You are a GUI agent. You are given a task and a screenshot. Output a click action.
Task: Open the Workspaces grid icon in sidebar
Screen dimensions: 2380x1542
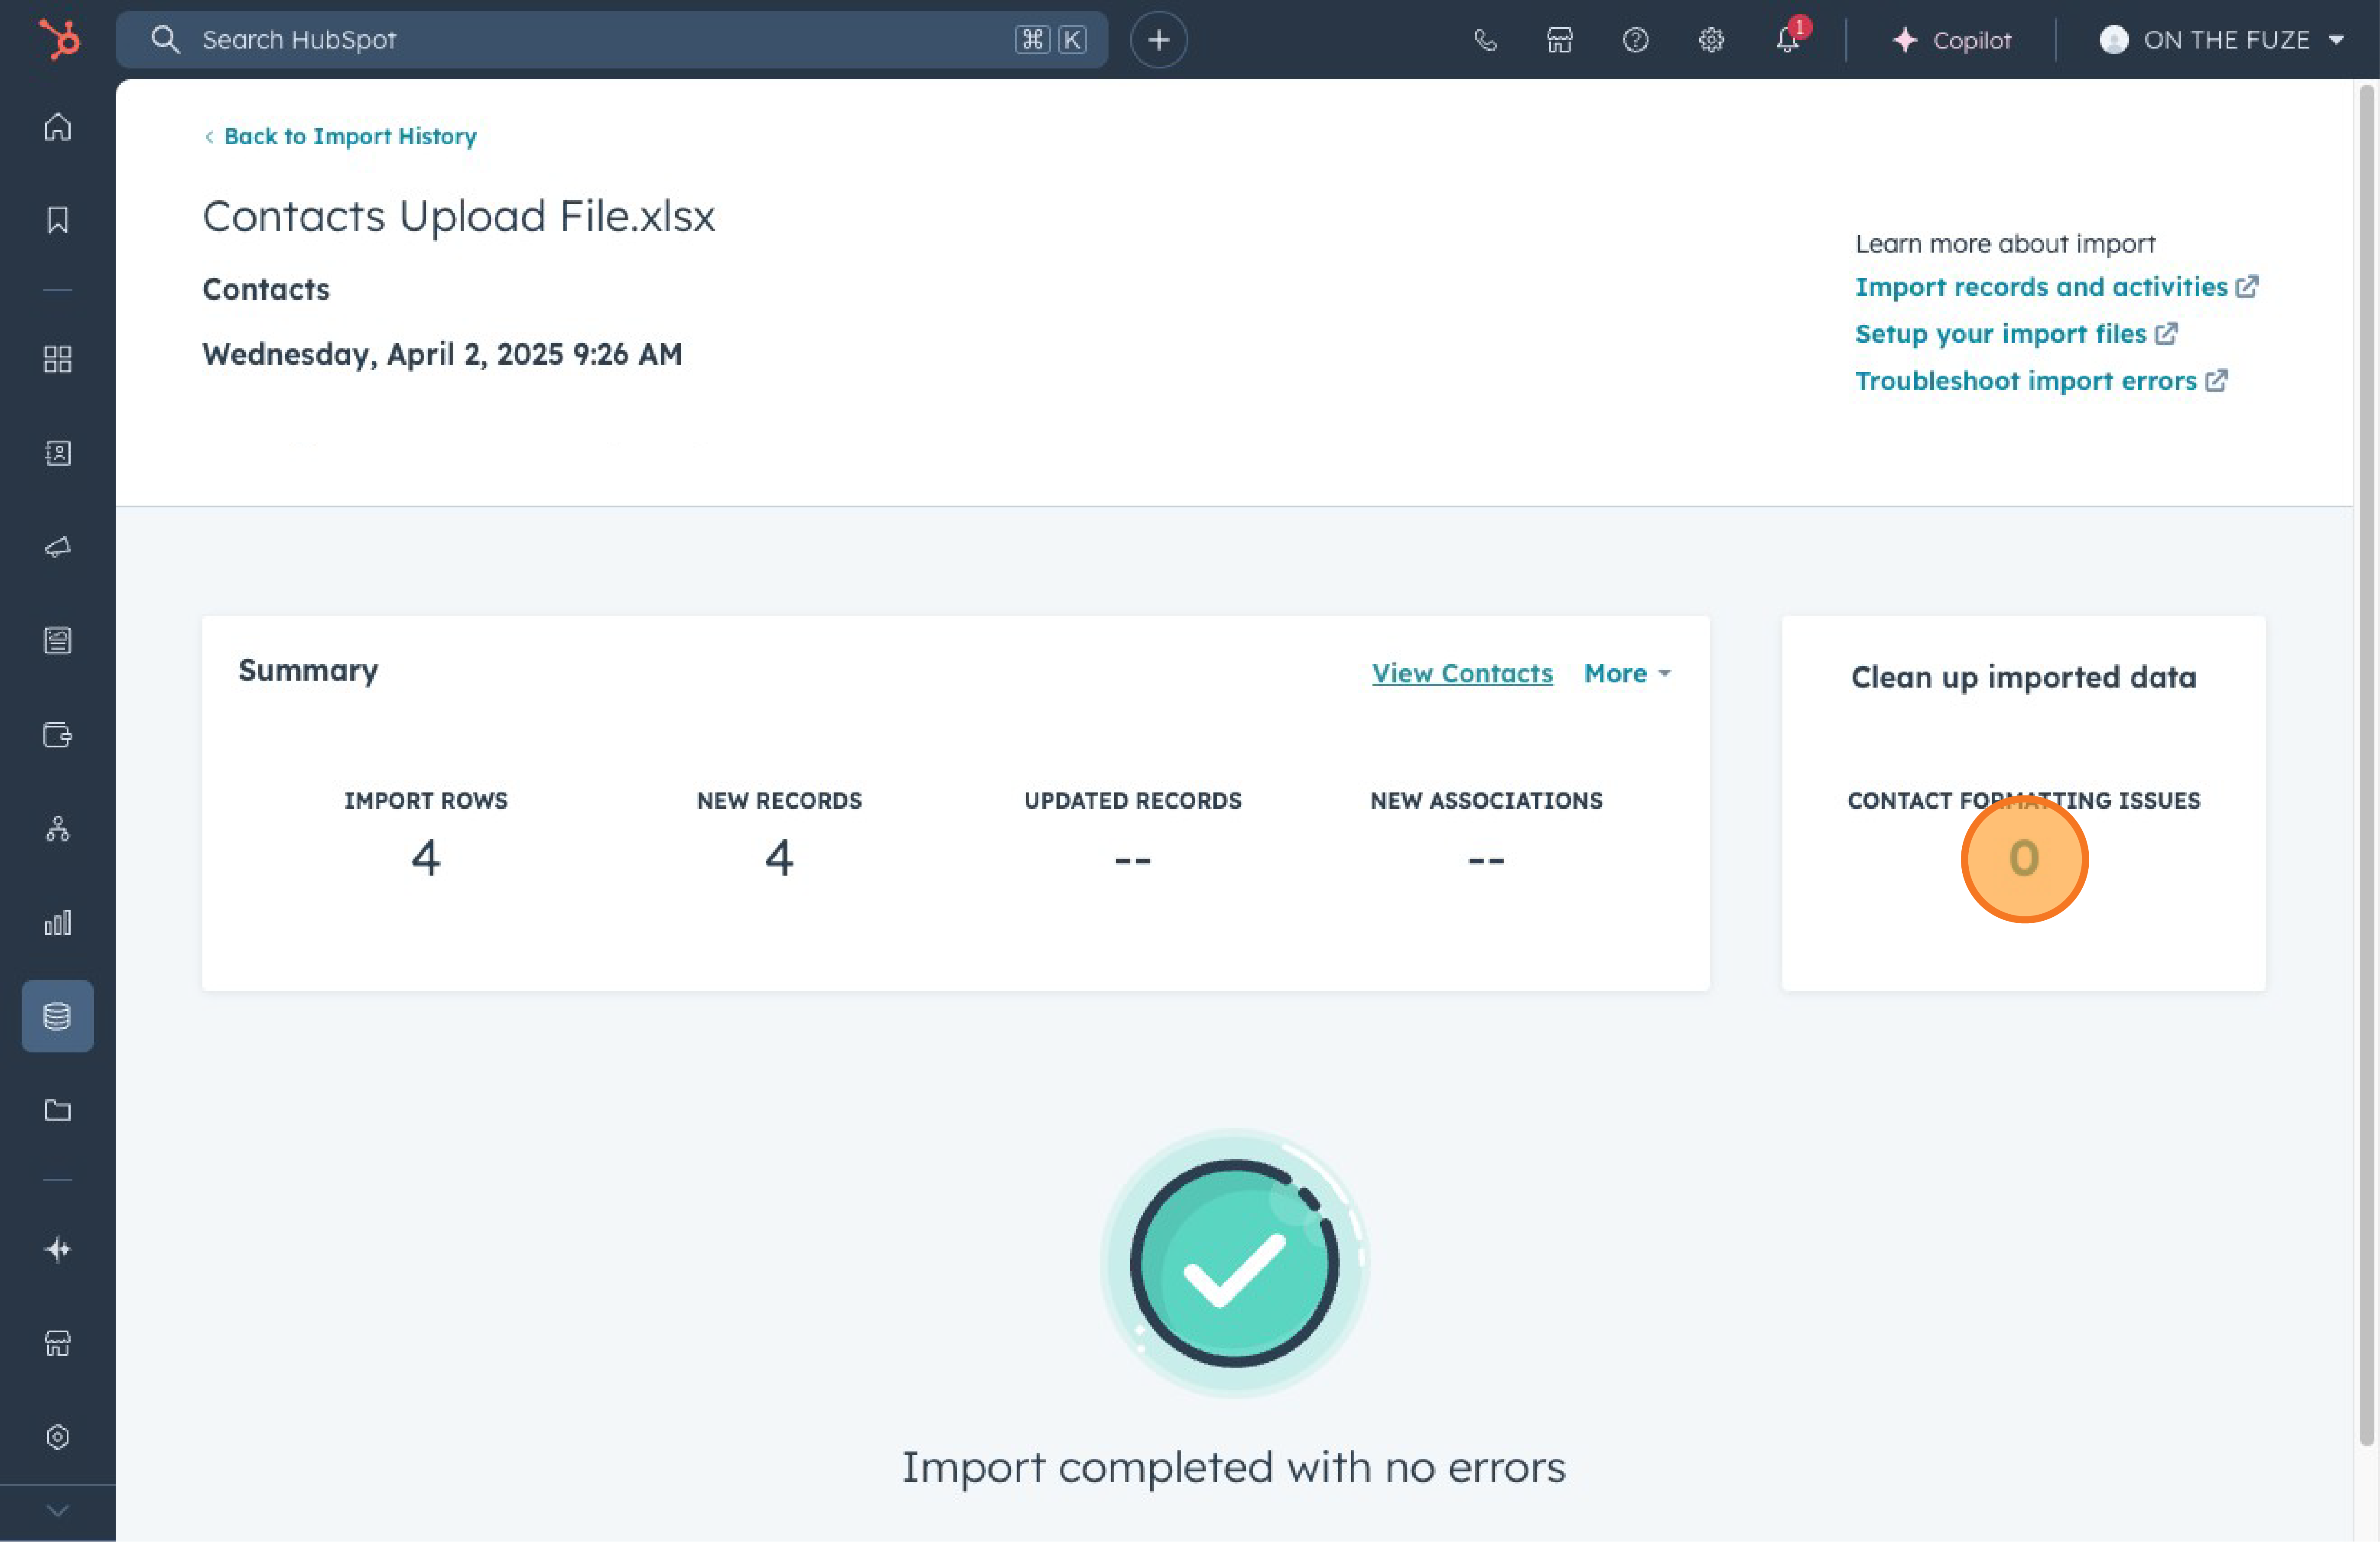coord(58,360)
